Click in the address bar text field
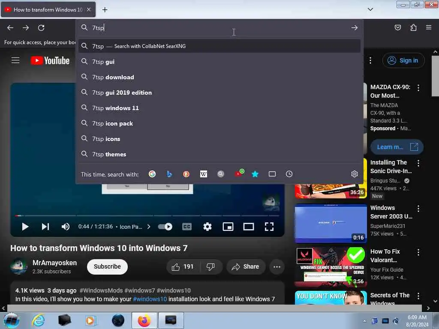The height and width of the screenshot is (329, 439). (x=218, y=28)
